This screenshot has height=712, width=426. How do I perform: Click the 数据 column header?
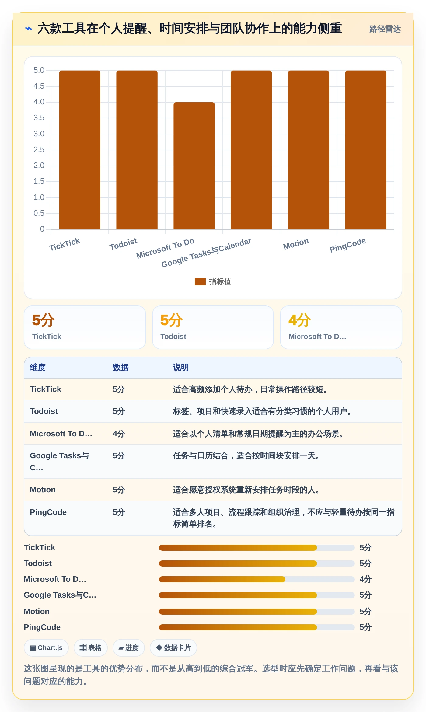[x=120, y=368]
